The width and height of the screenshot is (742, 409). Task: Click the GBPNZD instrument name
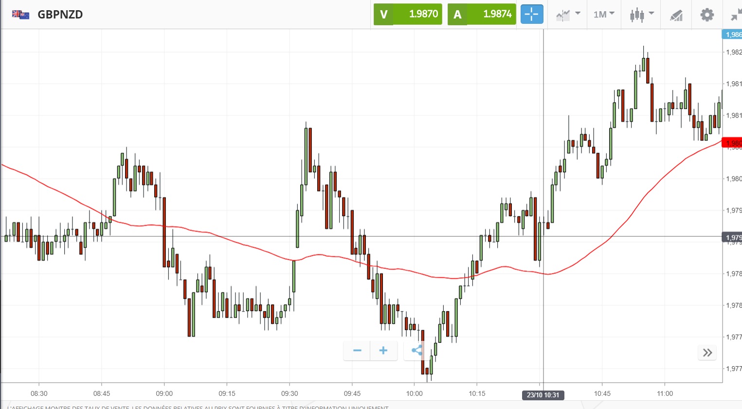coord(60,15)
